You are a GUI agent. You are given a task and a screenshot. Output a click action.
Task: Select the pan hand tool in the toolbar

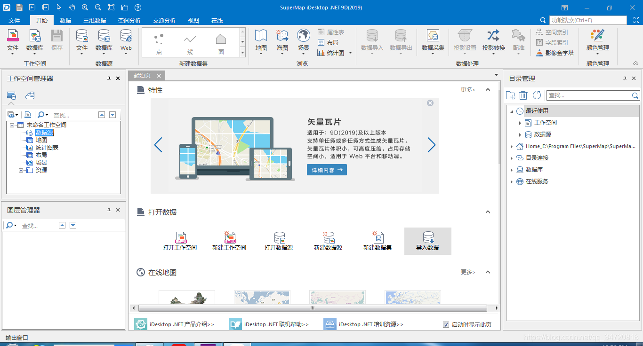point(72,7)
